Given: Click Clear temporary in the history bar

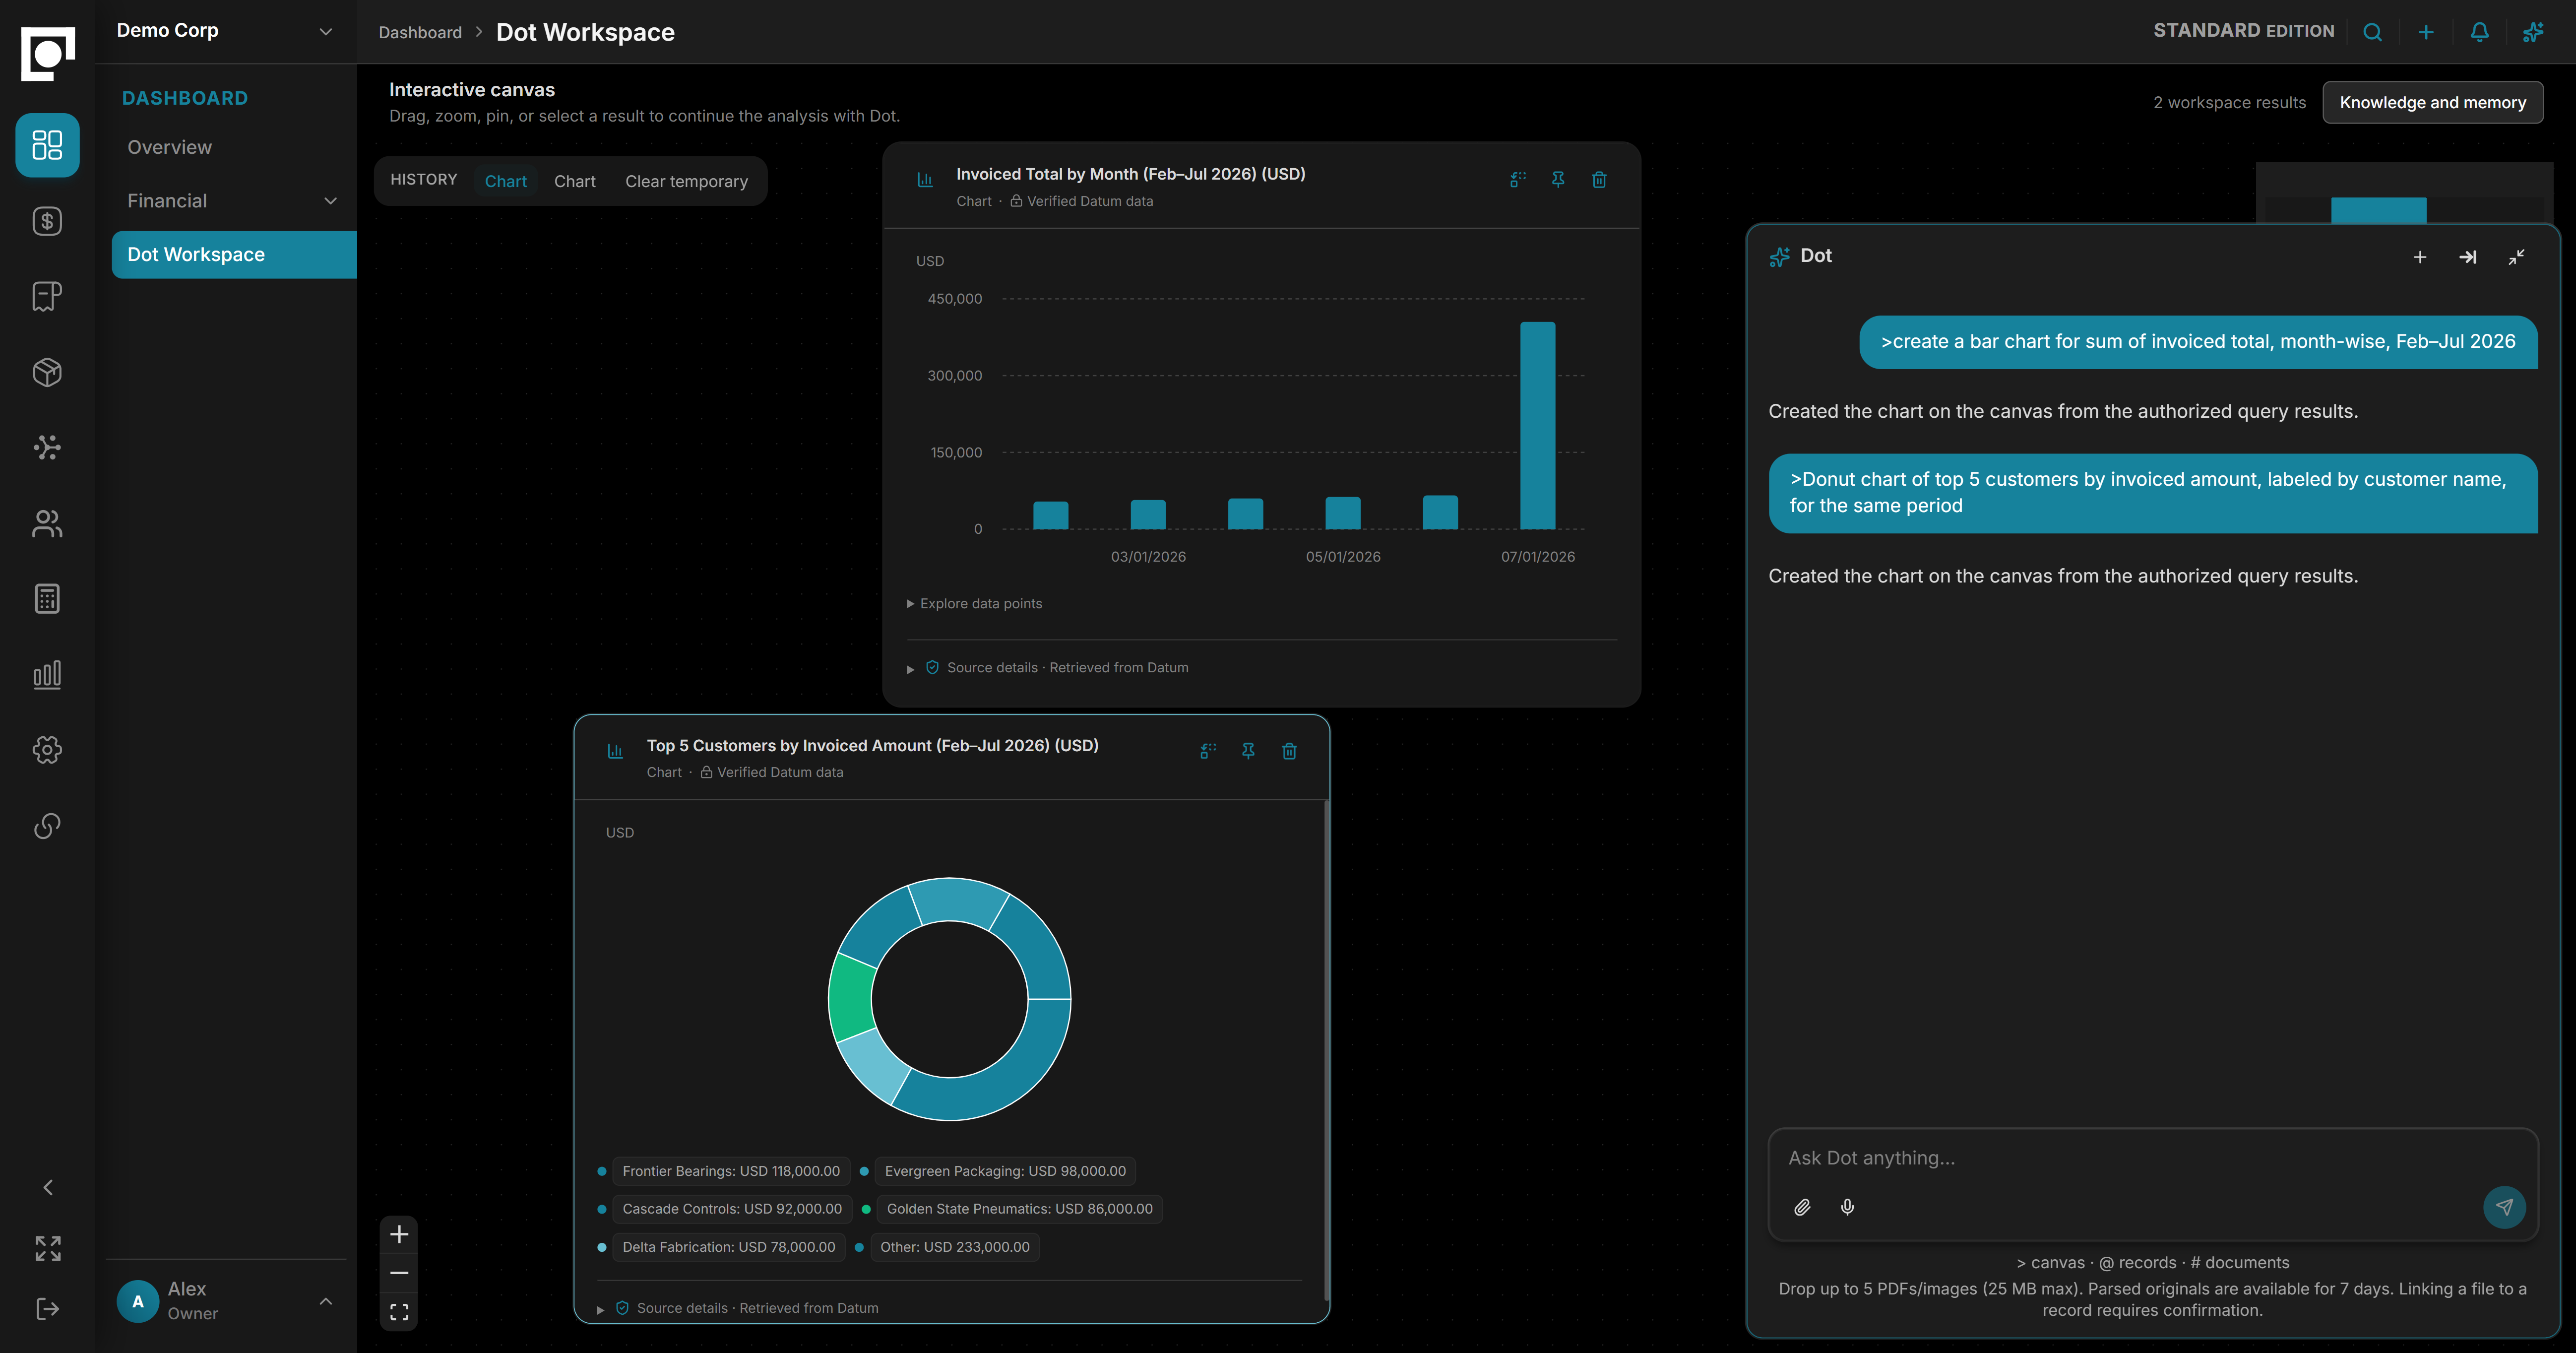Looking at the screenshot, I should (686, 181).
